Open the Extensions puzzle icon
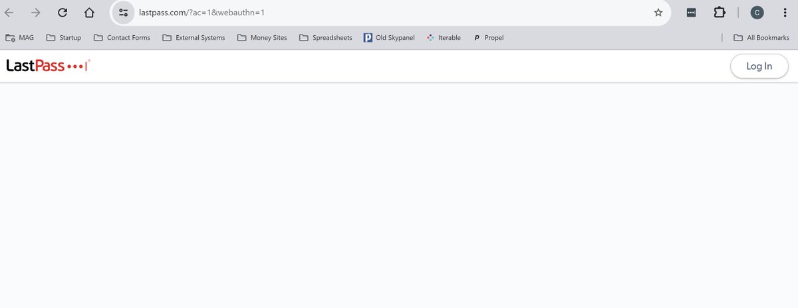Screen dimensions: 798x308 719,13
